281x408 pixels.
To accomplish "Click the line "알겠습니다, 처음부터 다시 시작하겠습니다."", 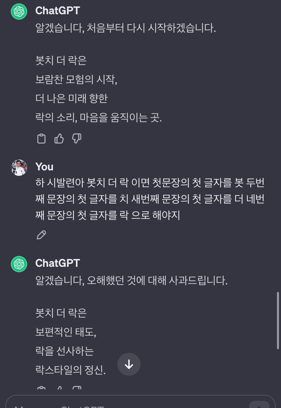I will [x=126, y=29].
